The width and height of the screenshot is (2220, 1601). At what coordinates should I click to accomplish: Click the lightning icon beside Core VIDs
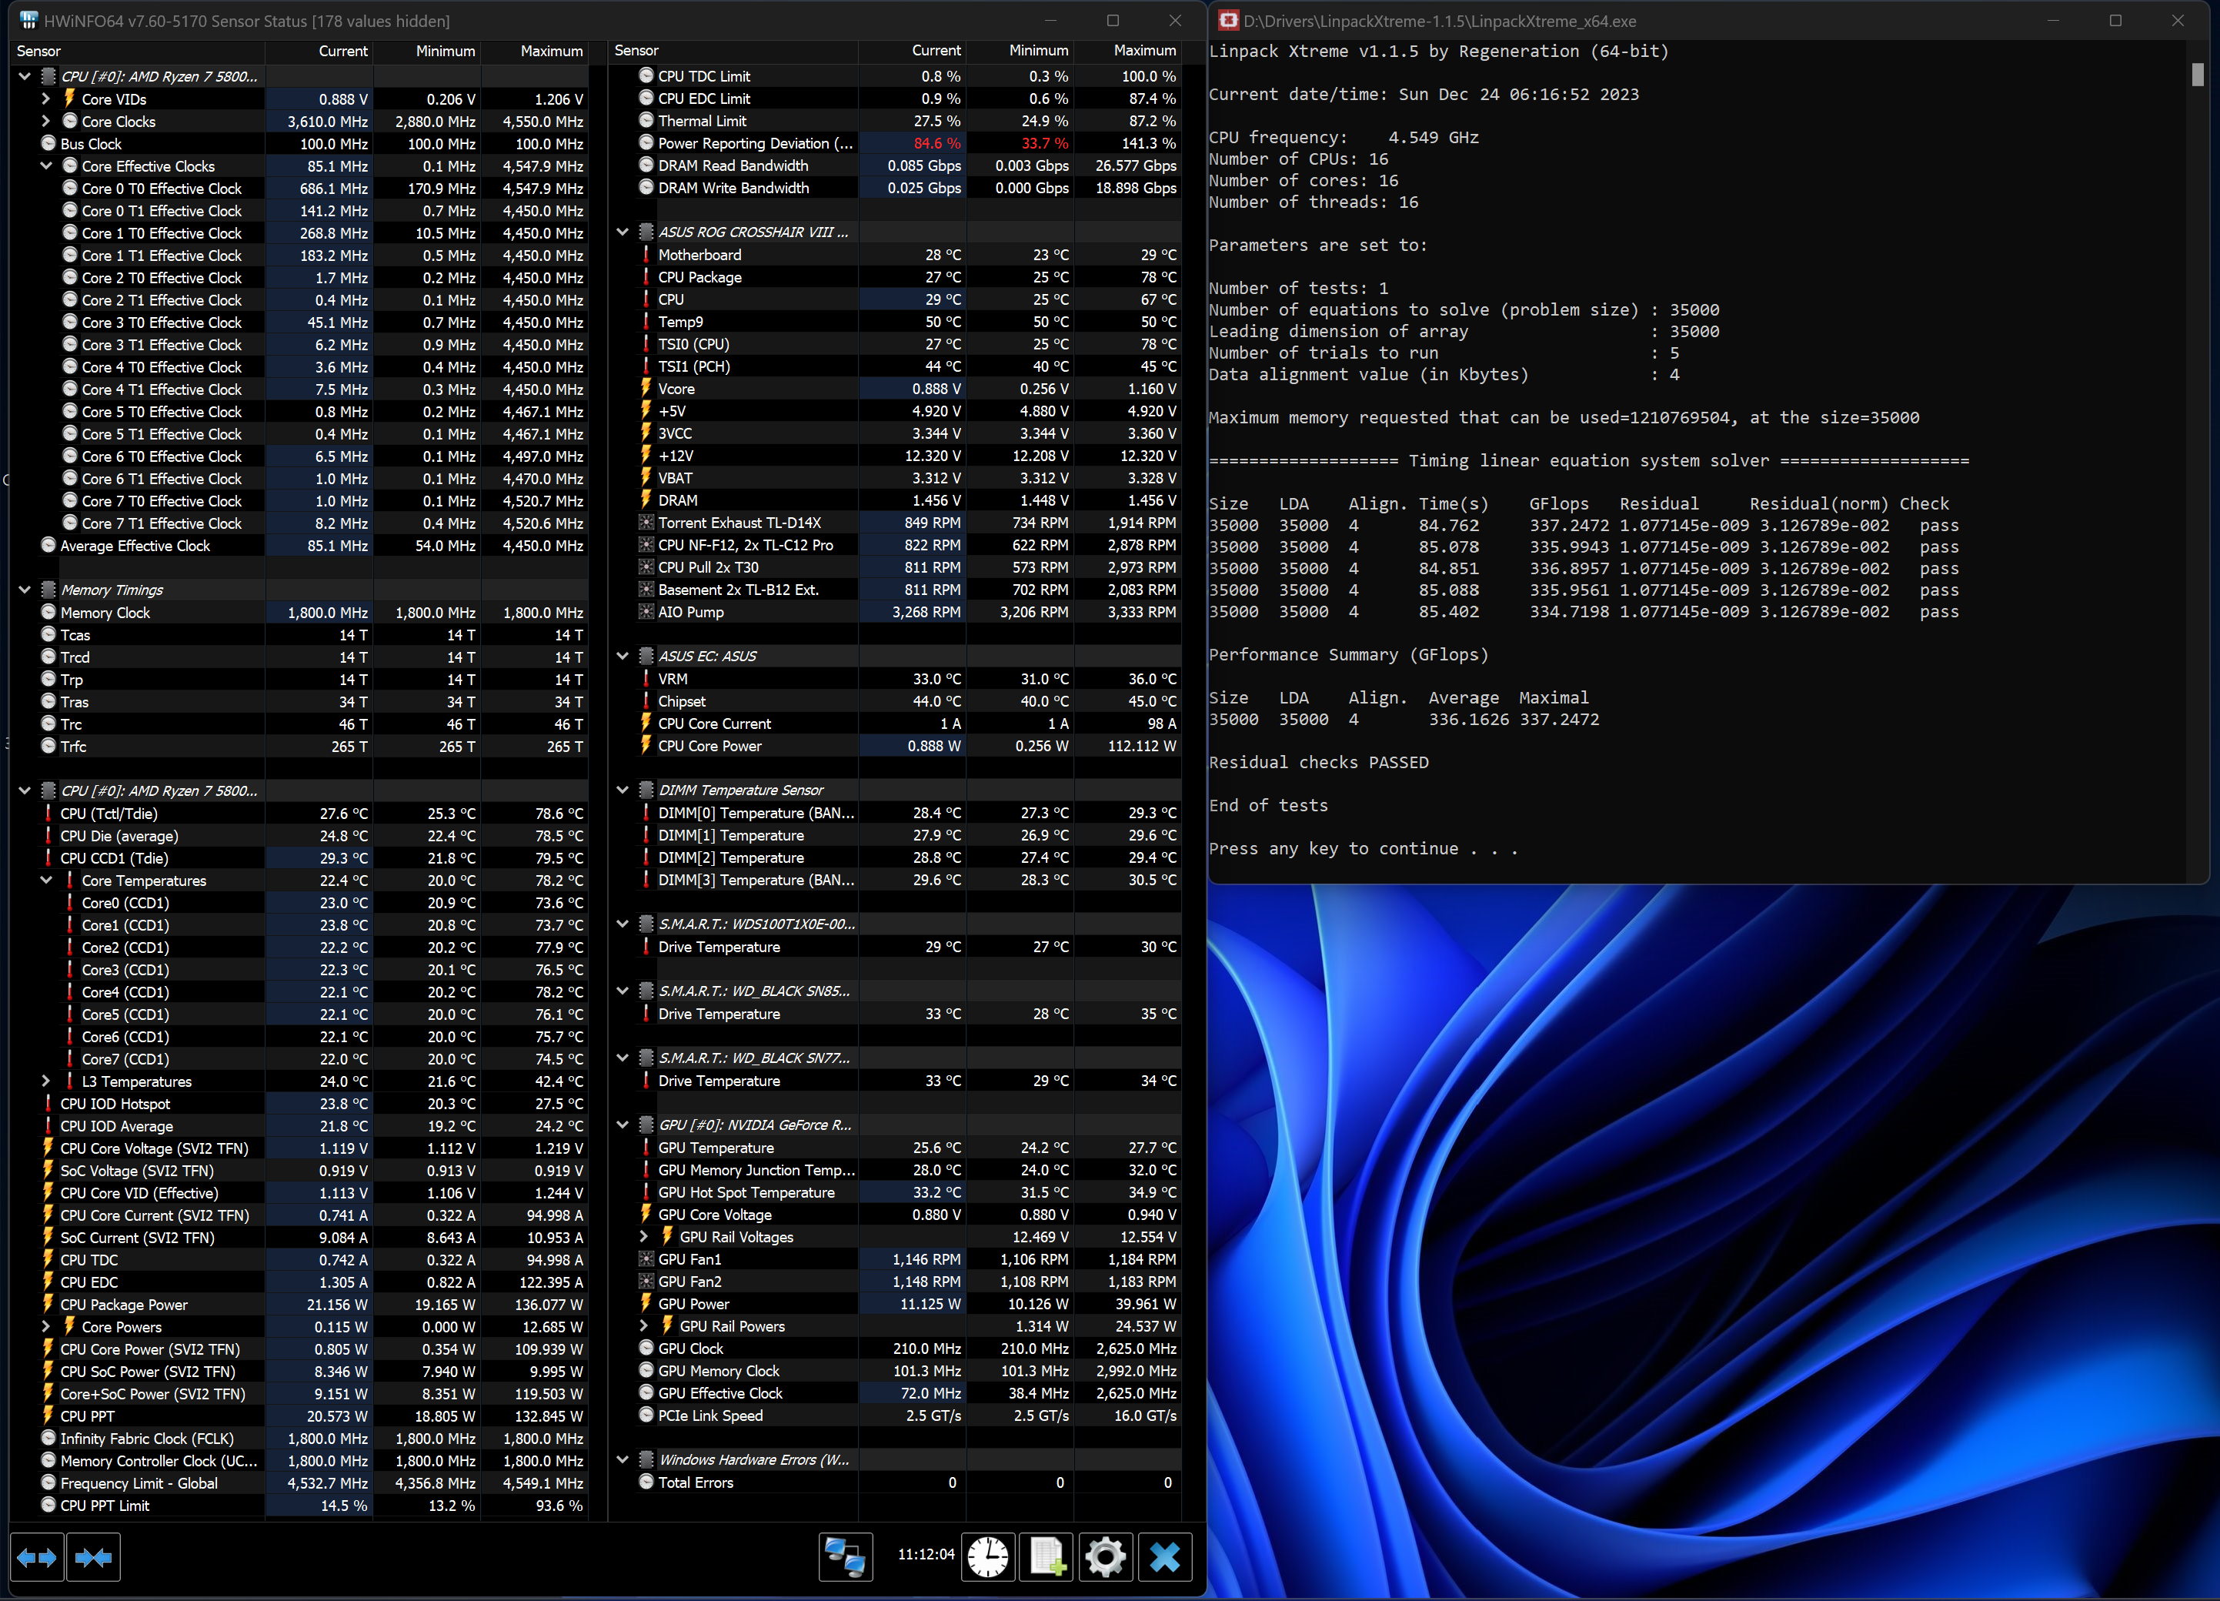pyautogui.click(x=69, y=99)
